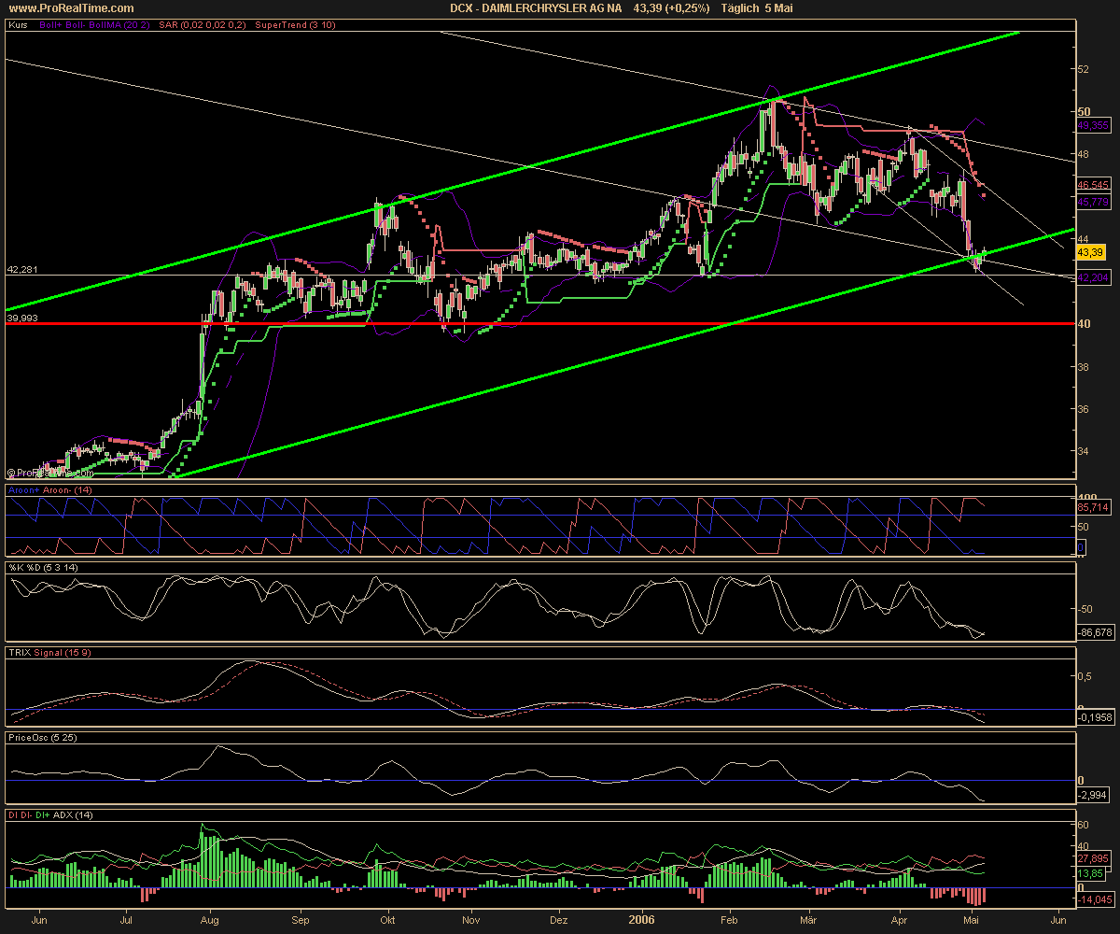This screenshot has width=1120, height=934.
Task: Click the 27,895 DI value tag
Action: tap(1093, 857)
